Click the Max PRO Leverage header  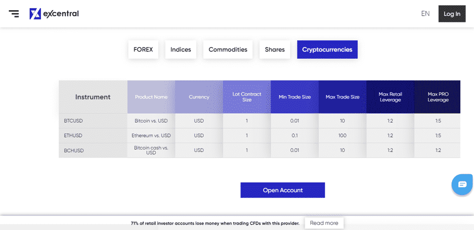click(438, 97)
